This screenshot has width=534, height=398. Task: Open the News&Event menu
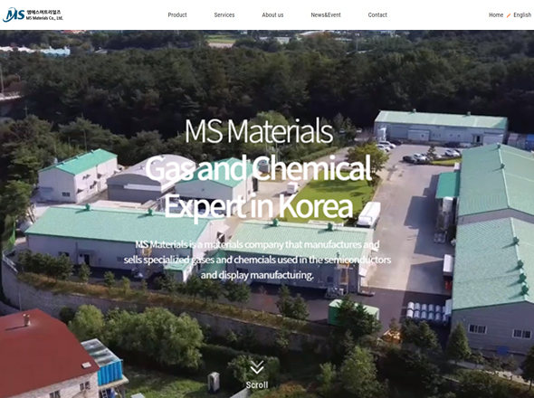point(326,15)
